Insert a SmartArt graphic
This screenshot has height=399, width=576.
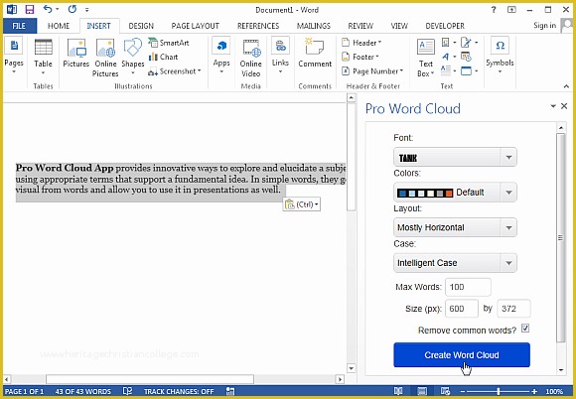170,43
